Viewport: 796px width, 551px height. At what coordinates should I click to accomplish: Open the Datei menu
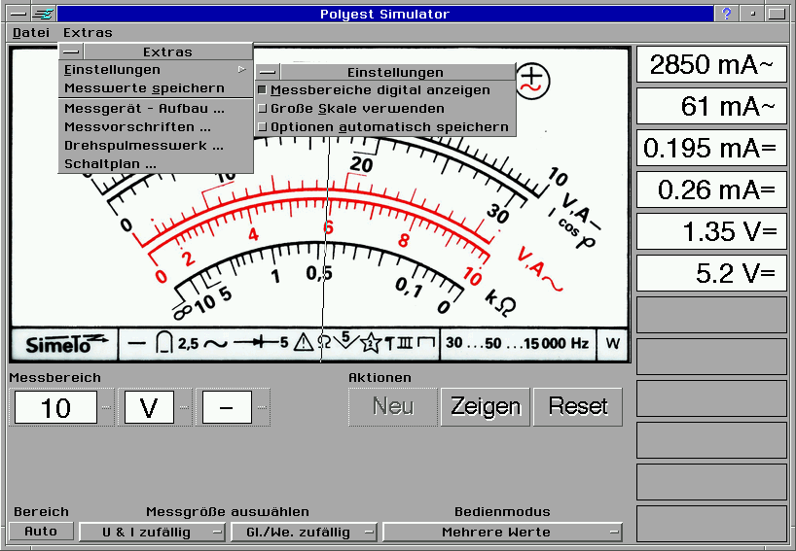31,32
